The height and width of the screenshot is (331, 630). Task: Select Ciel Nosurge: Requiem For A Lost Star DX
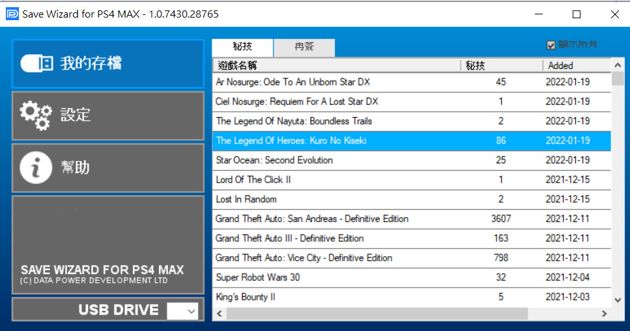[x=412, y=102]
